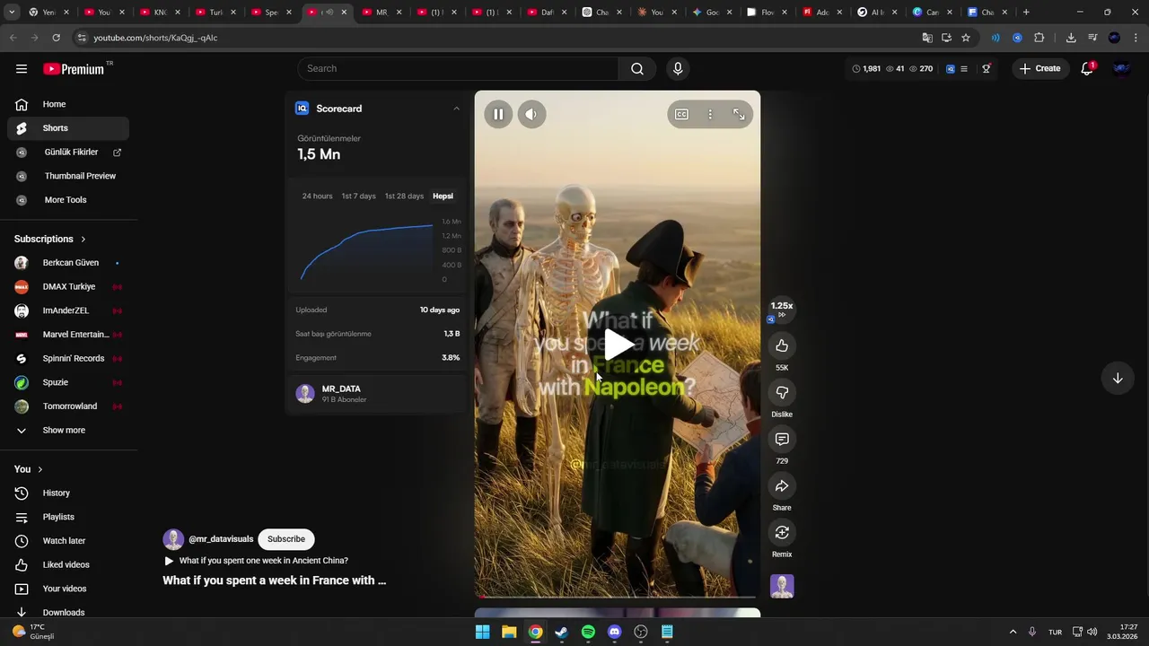Image resolution: width=1149 pixels, height=646 pixels.
Task: Click the vidIQ logo icon in header
Action: click(951, 68)
